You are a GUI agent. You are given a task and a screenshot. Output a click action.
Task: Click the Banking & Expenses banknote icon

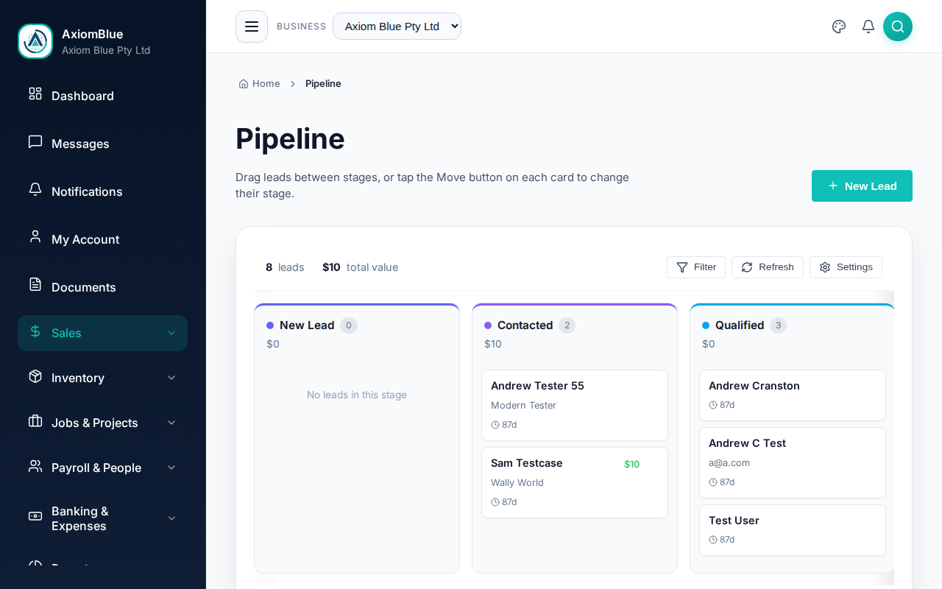[35, 516]
